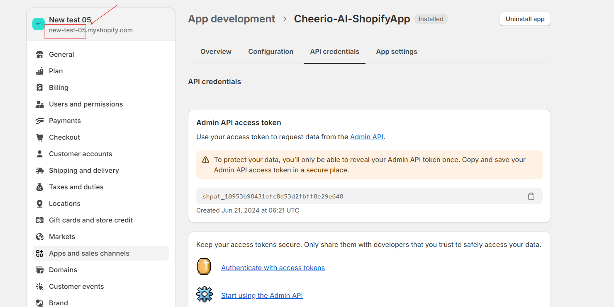Go to Payments settings
614x307 pixels.
pos(101,121)
